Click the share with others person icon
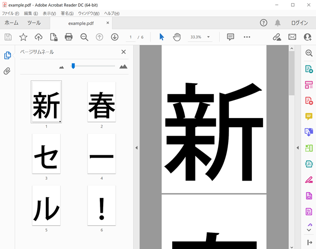 pyautogui.click(x=307, y=37)
